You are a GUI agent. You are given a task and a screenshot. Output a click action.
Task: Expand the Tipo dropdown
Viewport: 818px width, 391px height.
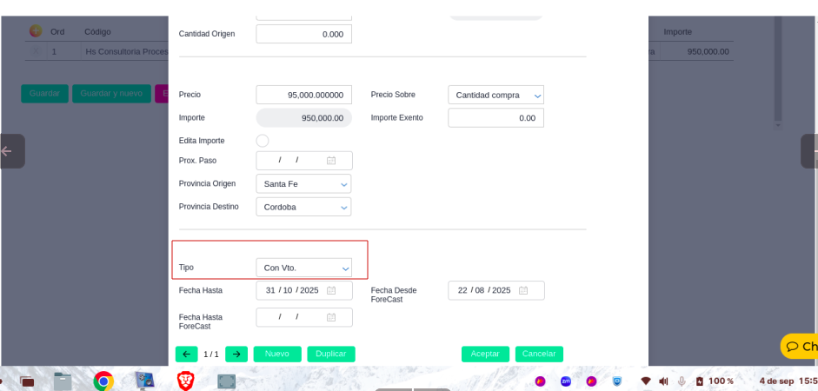click(x=303, y=268)
